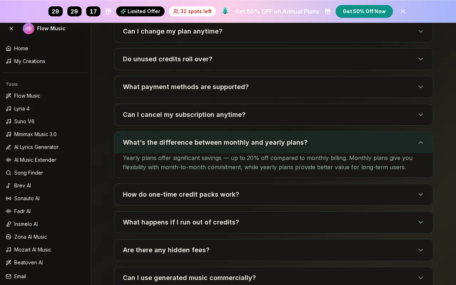
Task: Click the Flow Music logo icon
Action: 28,28
